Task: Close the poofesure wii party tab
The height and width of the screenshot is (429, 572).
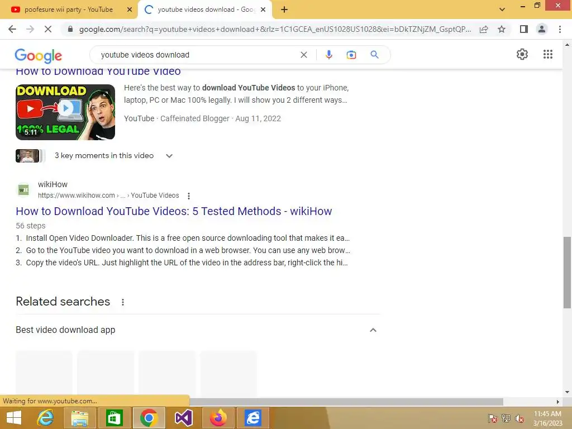Action: (x=130, y=9)
